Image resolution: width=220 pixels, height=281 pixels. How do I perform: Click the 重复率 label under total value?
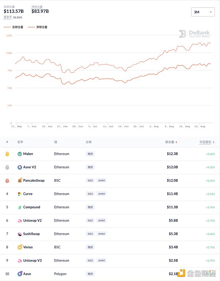8,17
